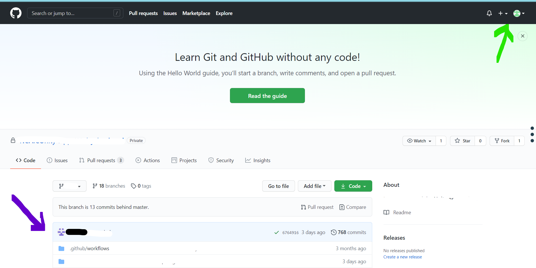Open the Readme link in About
This screenshot has width=536, height=268.
[x=397, y=213]
